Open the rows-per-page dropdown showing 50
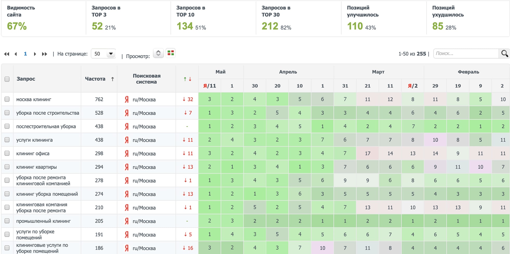Screen dimensions: 510x254 coord(103,54)
